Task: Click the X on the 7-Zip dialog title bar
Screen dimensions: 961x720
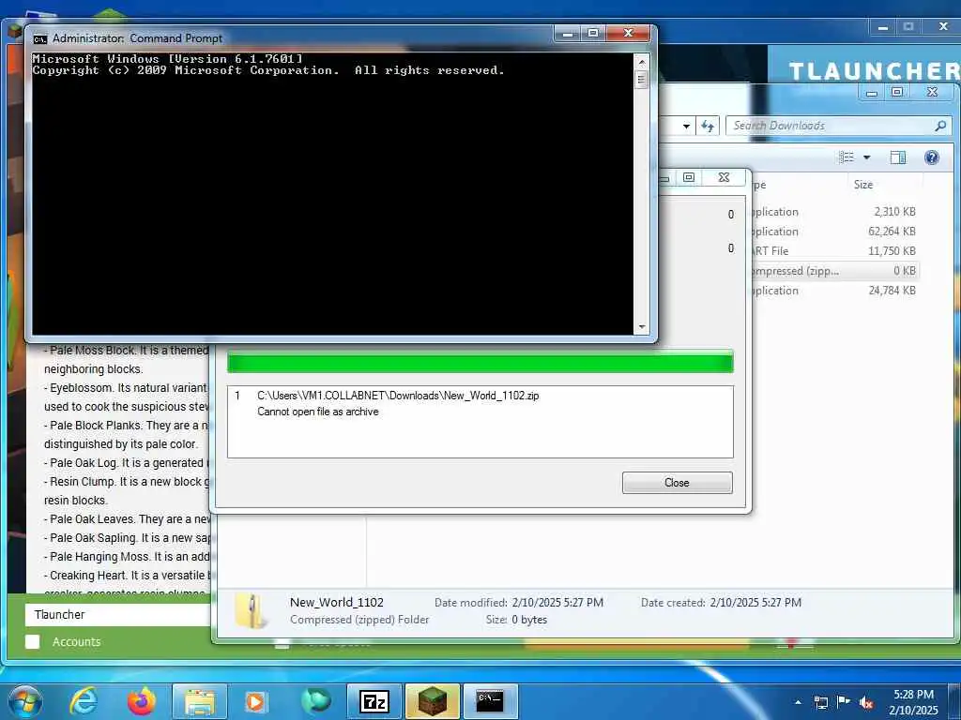Action: click(724, 177)
